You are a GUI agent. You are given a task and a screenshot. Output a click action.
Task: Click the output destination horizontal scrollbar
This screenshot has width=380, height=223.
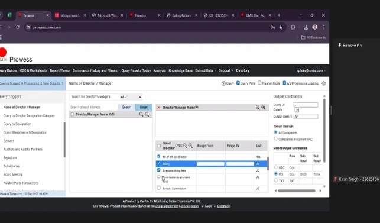click(297, 190)
